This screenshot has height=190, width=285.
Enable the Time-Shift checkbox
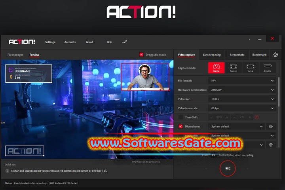[x=180, y=118]
